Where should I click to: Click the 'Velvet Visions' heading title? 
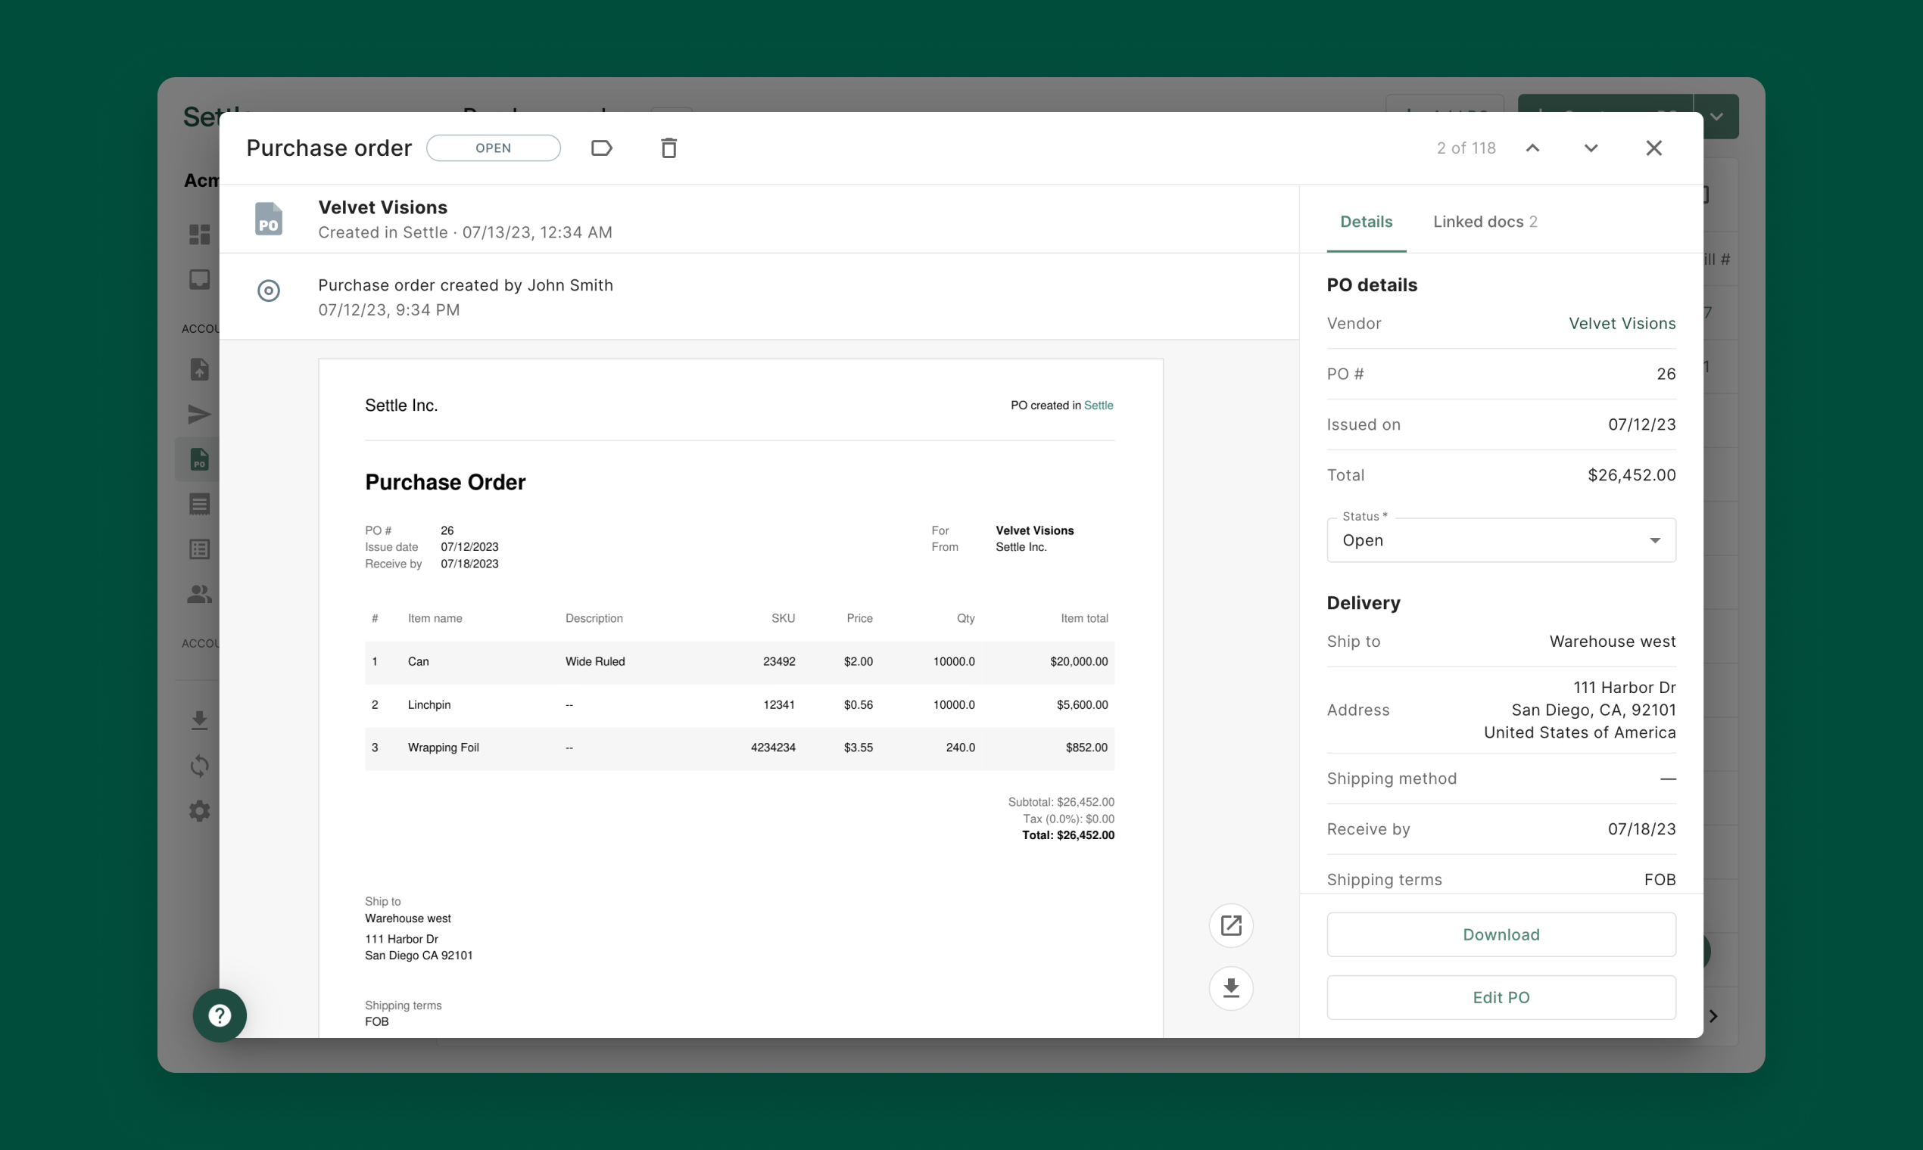pos(382,208)
